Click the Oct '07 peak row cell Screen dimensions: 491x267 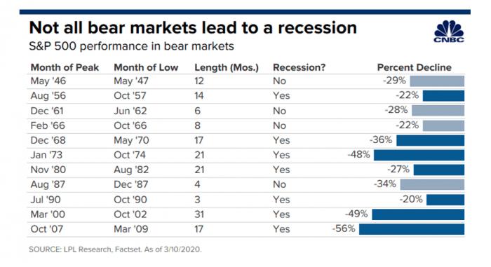[47, 229]
